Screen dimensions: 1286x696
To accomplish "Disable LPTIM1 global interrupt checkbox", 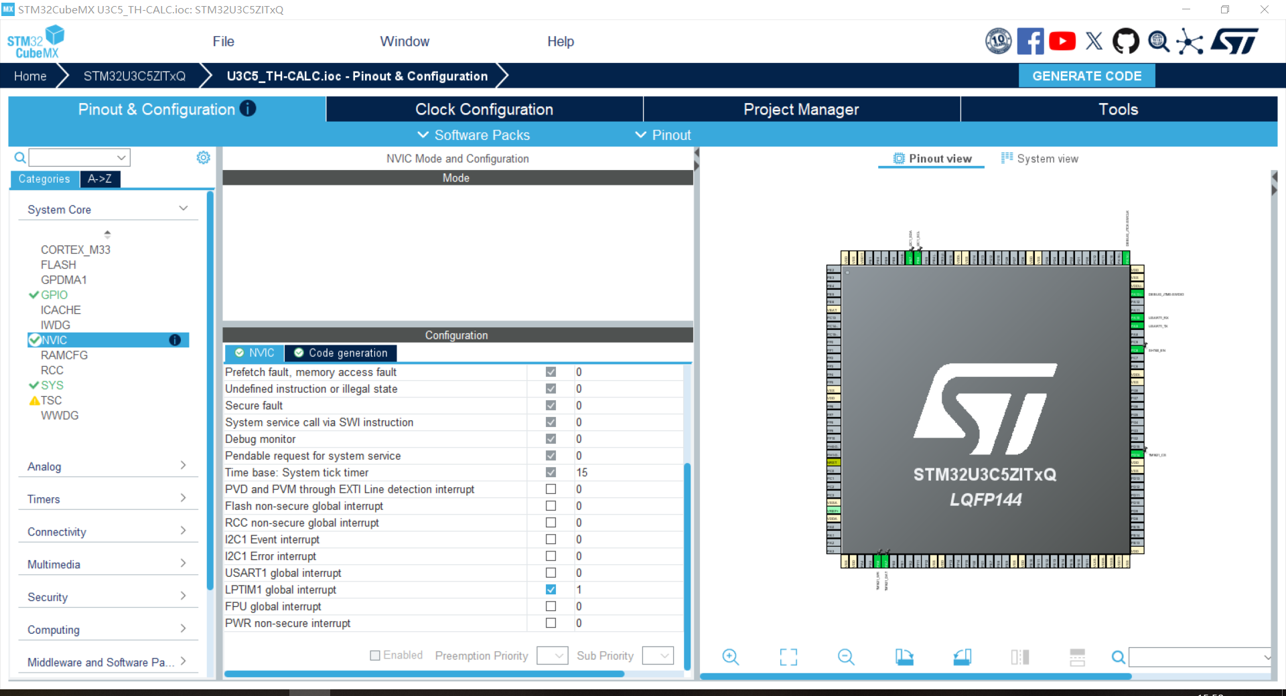I will 551,590.
